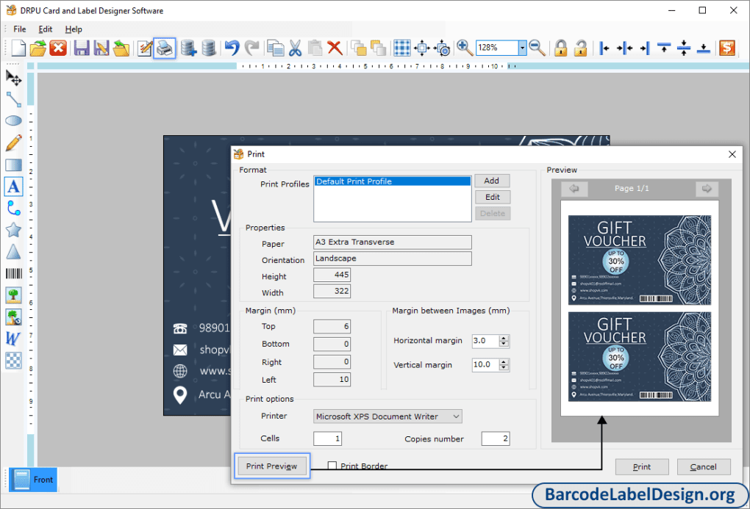Click the Print Preview button

272,466
